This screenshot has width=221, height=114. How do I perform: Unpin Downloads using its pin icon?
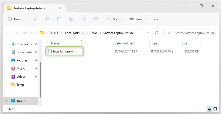pos(36,44)
